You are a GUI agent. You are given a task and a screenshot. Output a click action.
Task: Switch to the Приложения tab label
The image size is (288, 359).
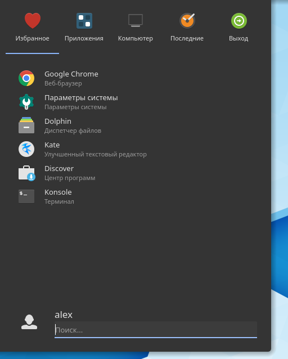(x=84, y=38)
